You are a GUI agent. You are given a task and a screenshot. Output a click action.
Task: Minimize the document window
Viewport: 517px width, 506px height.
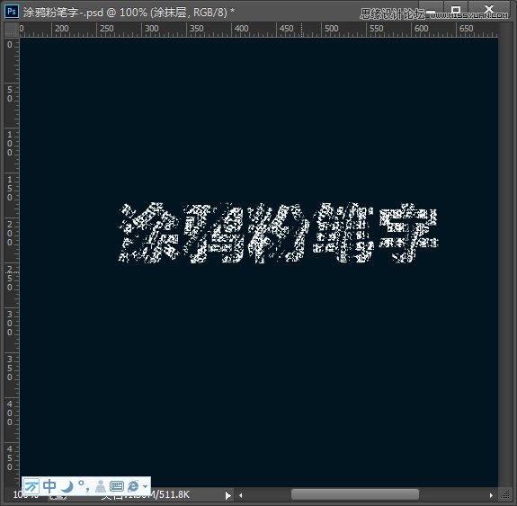click(x=431, y=11)
